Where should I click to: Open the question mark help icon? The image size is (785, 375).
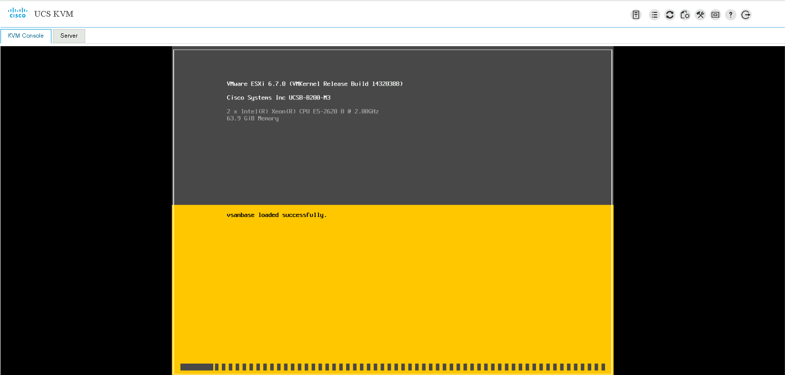coord(731,15)
